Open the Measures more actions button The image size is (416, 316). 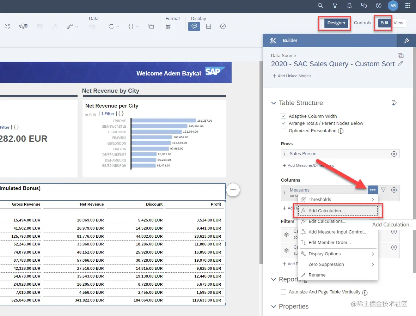point(373,190)
